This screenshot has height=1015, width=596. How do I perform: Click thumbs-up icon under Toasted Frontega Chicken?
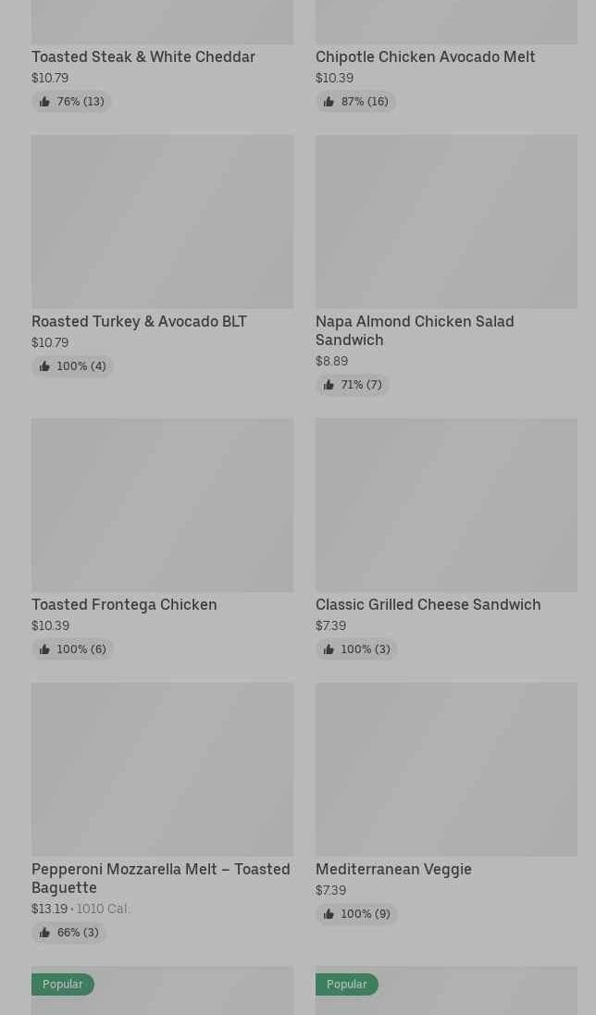click(44, 650)
